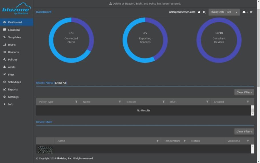Image resolution: width=260 pixels, height=163 pixels.
Task: Expand the DwiseTech - CM project dropdown
Action: (224, 12)
